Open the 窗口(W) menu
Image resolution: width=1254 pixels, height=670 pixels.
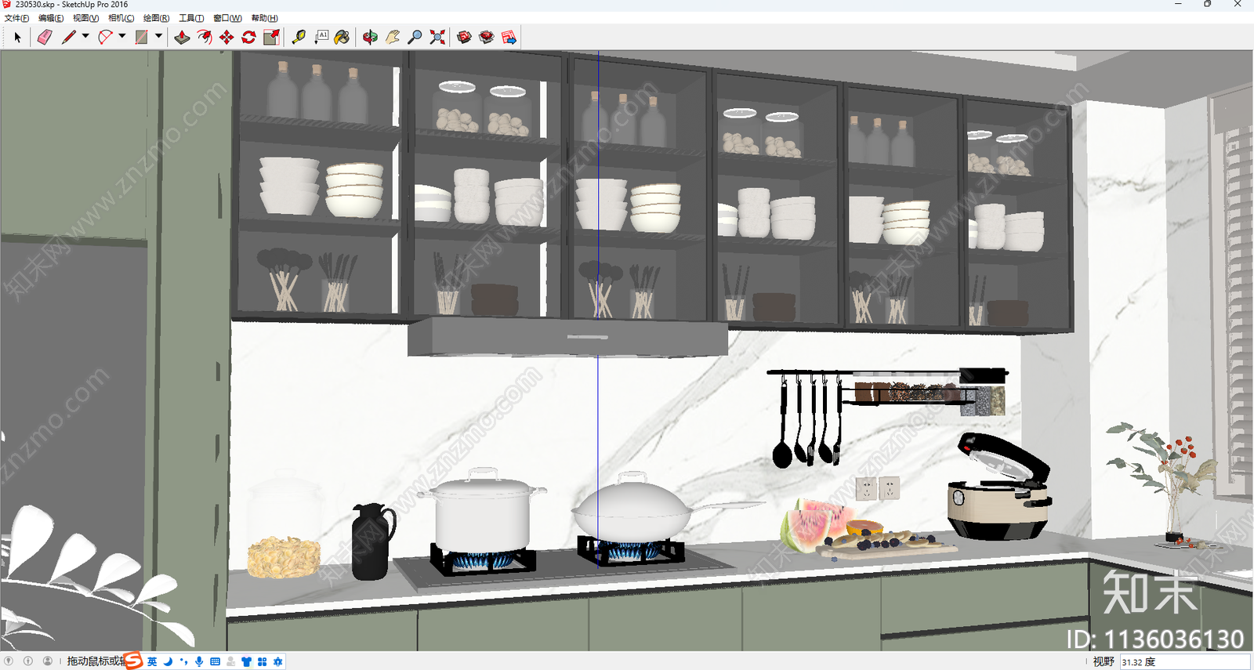227,18
